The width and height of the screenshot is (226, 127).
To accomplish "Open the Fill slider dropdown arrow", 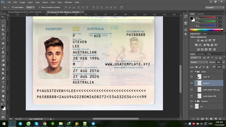I will [224, 67].
